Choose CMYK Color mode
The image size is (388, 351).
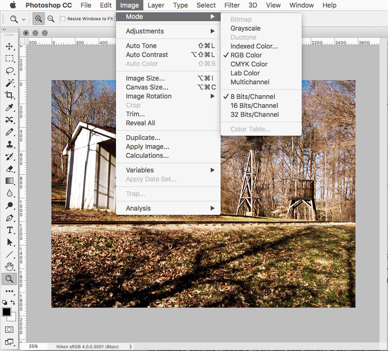pyautogui.click(x=248, y=64)
